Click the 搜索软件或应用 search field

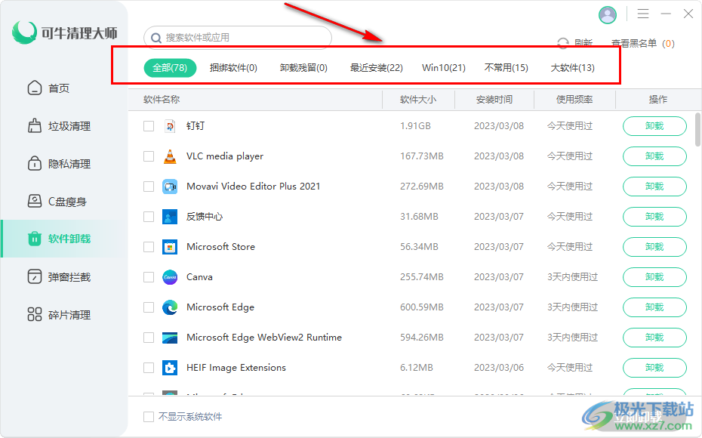tap(238, 38)
